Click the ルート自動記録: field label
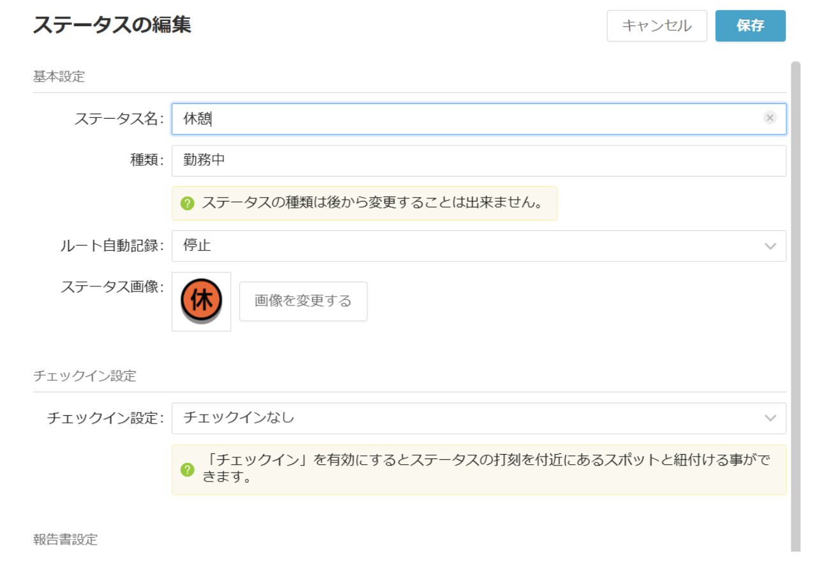824x565 pixels. 111,246
